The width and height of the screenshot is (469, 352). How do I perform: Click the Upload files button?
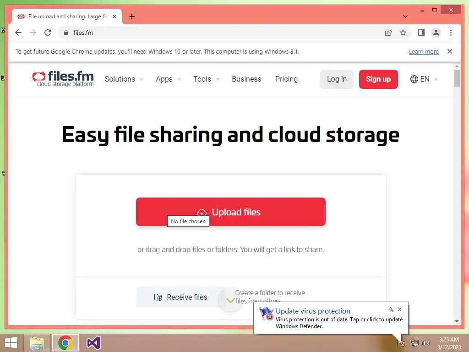tap(231, 212)
